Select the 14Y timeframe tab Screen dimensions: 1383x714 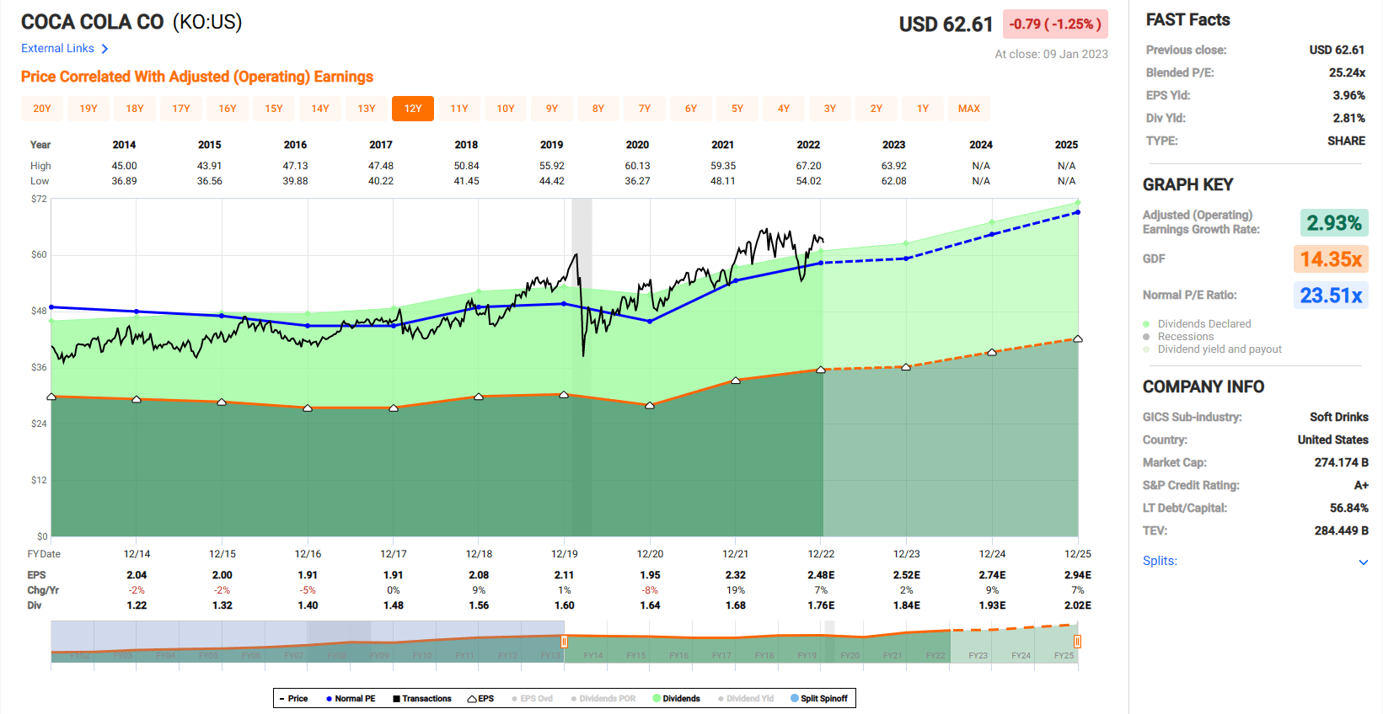click(x=320, y=109)
